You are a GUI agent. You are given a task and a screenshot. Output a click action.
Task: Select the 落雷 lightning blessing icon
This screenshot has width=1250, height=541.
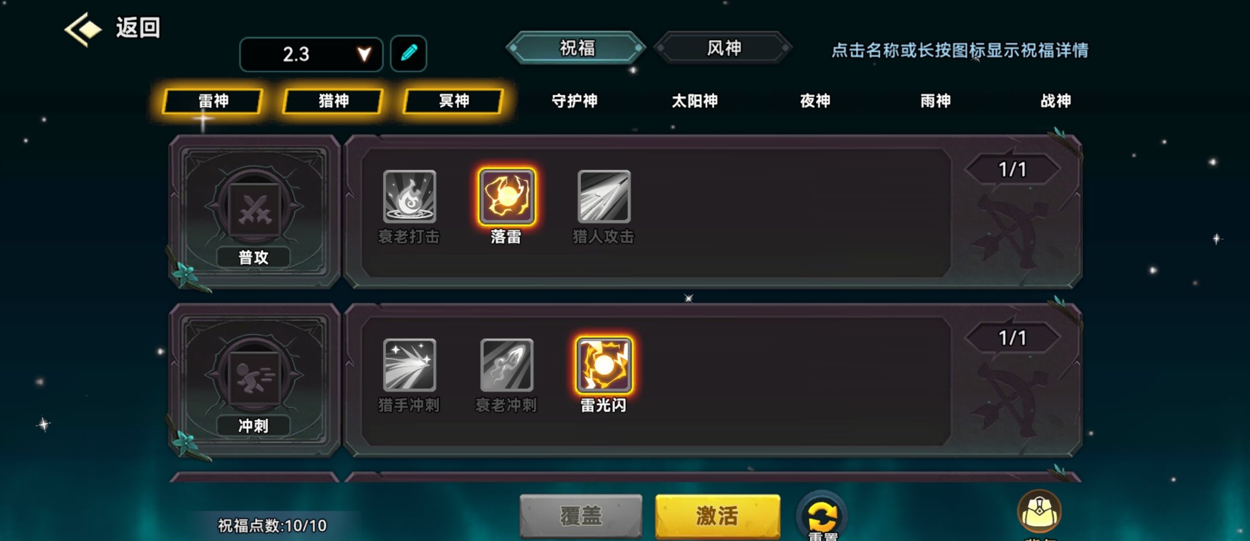pos(507,197)
